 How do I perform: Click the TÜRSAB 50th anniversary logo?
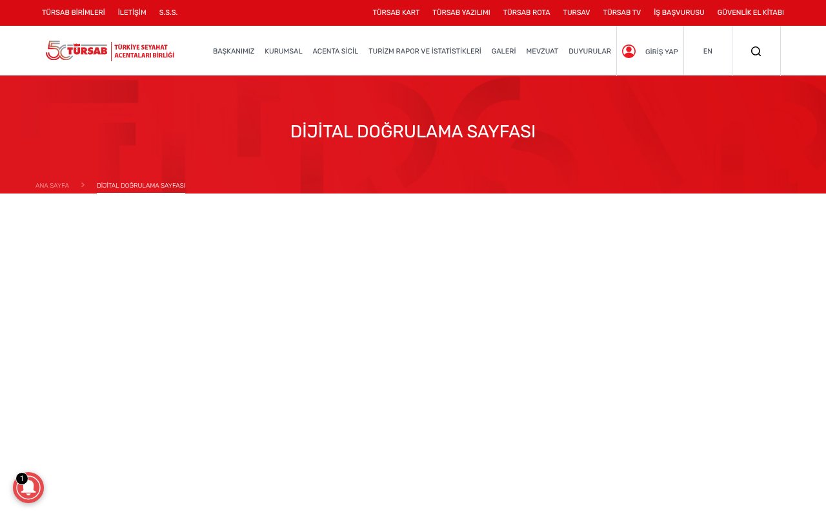click(x=110, y=50)
